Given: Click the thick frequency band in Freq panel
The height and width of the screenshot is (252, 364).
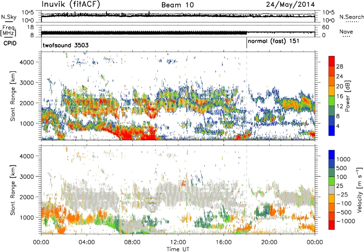Looking at the screenshot, I should click(144, 33).
